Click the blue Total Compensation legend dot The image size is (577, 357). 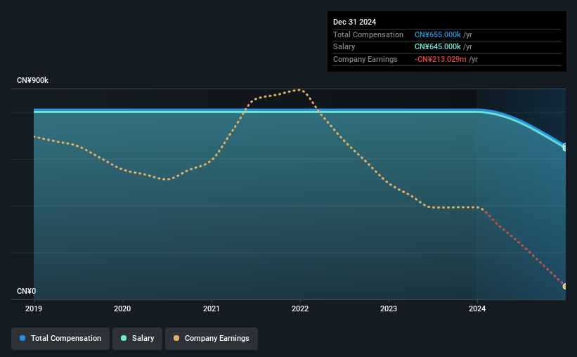pos(22,338)
